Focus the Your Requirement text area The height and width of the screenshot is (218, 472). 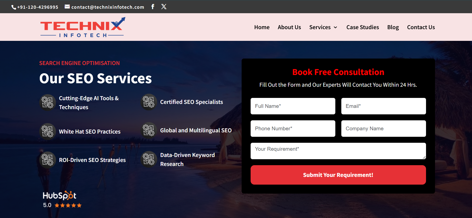pyautogui.click(x=338, y=151)
